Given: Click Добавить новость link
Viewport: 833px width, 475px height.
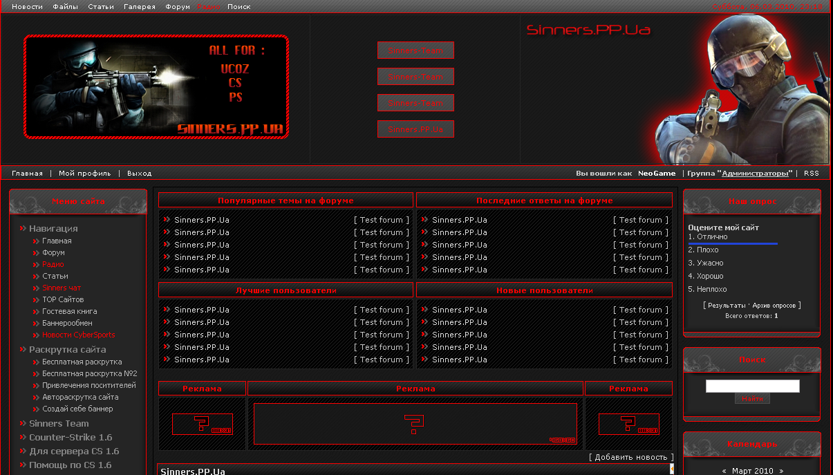Looking at the screenshot, I should (631, 457).
